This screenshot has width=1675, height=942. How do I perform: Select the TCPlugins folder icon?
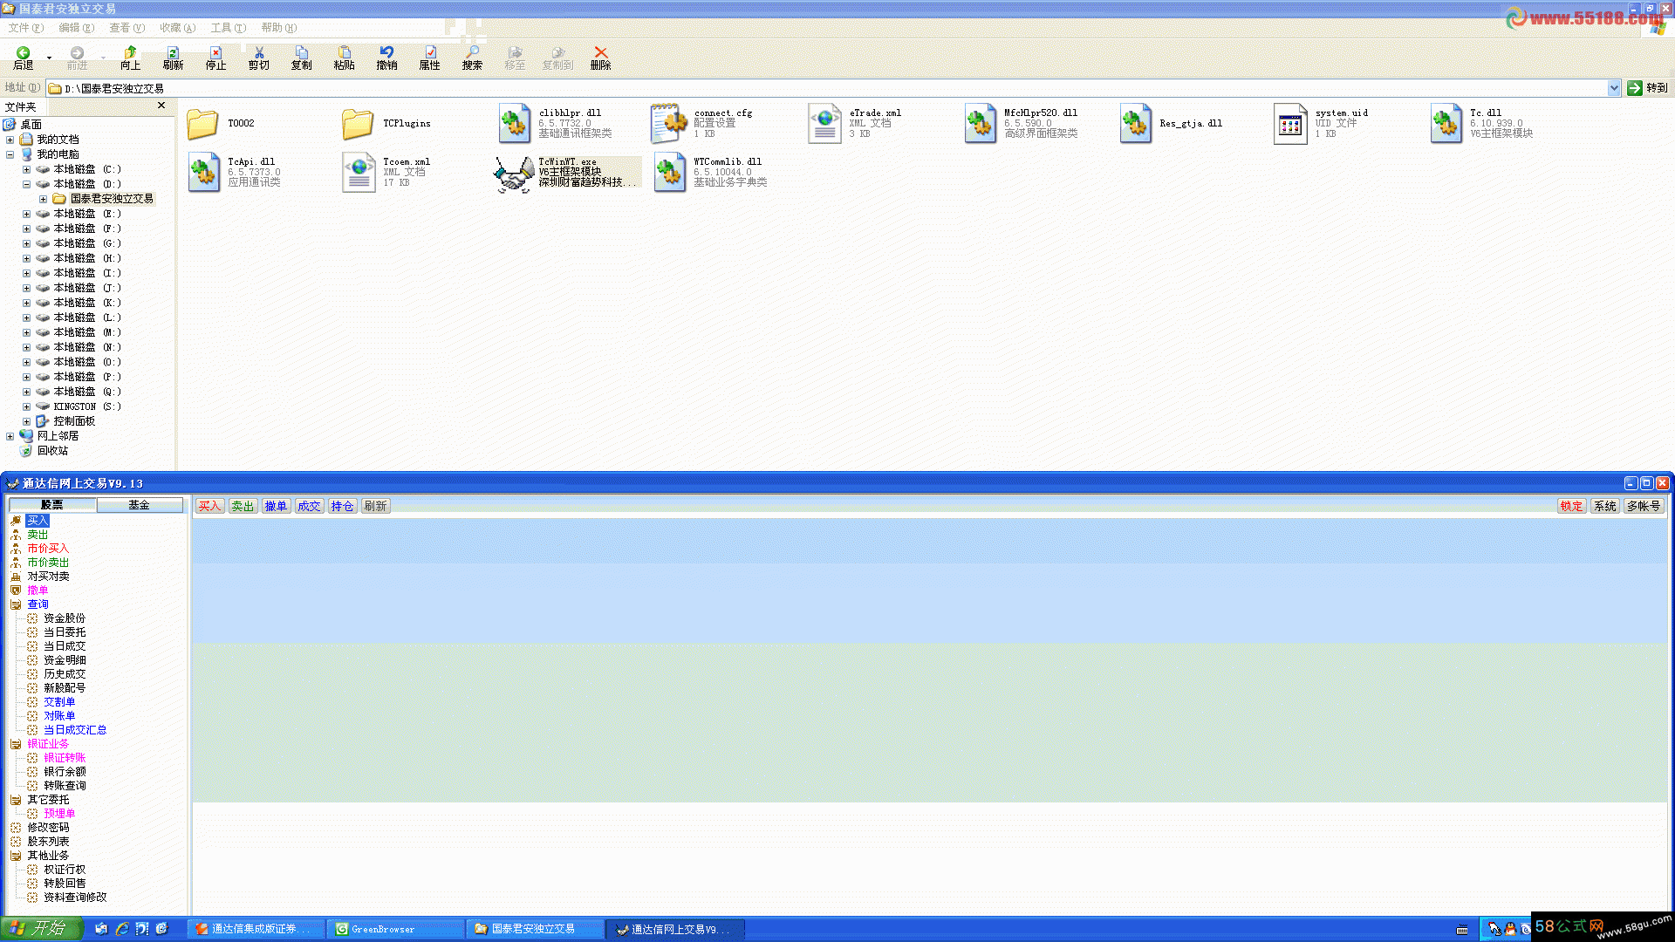(x=358, y=124)
